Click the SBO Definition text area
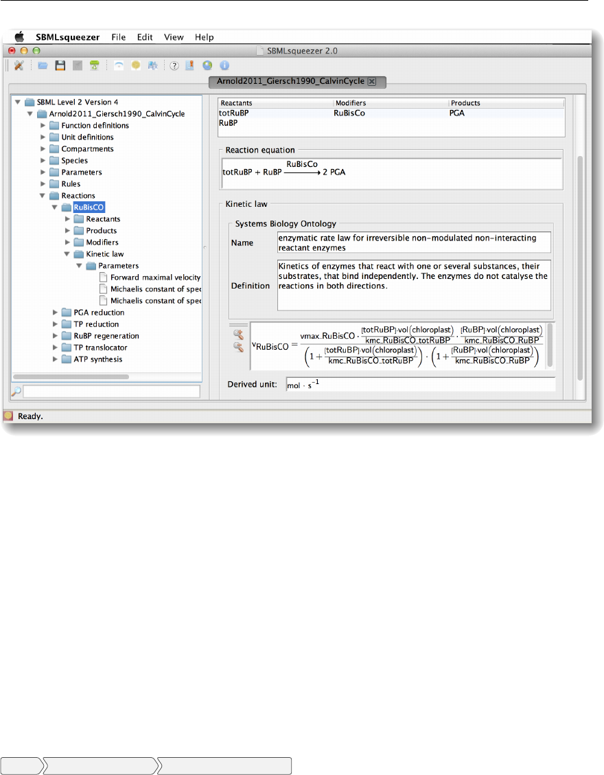The width and height of the screenshot is (604, 775). [414, 286]
